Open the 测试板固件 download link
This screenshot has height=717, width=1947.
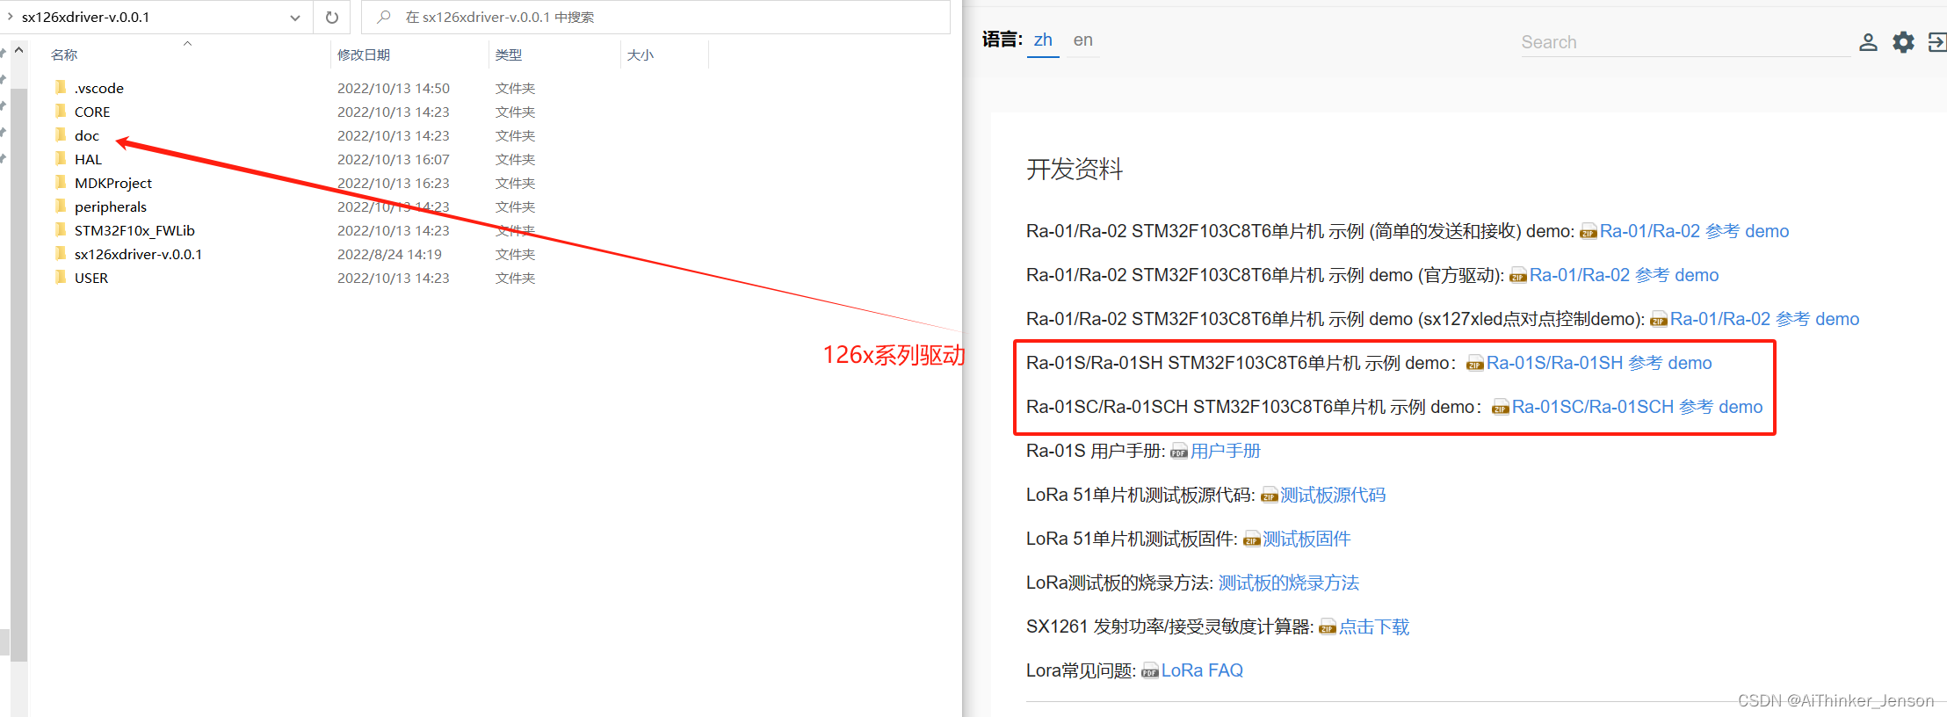(1306, 539)
